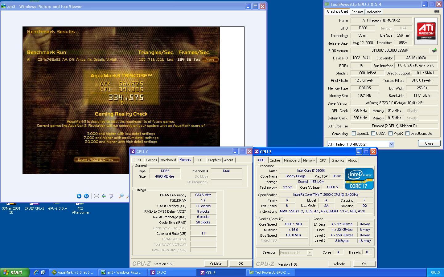444x277 pixels.
Task: Click the ATI CrossFire status field
Action: (x=394, y=126)
